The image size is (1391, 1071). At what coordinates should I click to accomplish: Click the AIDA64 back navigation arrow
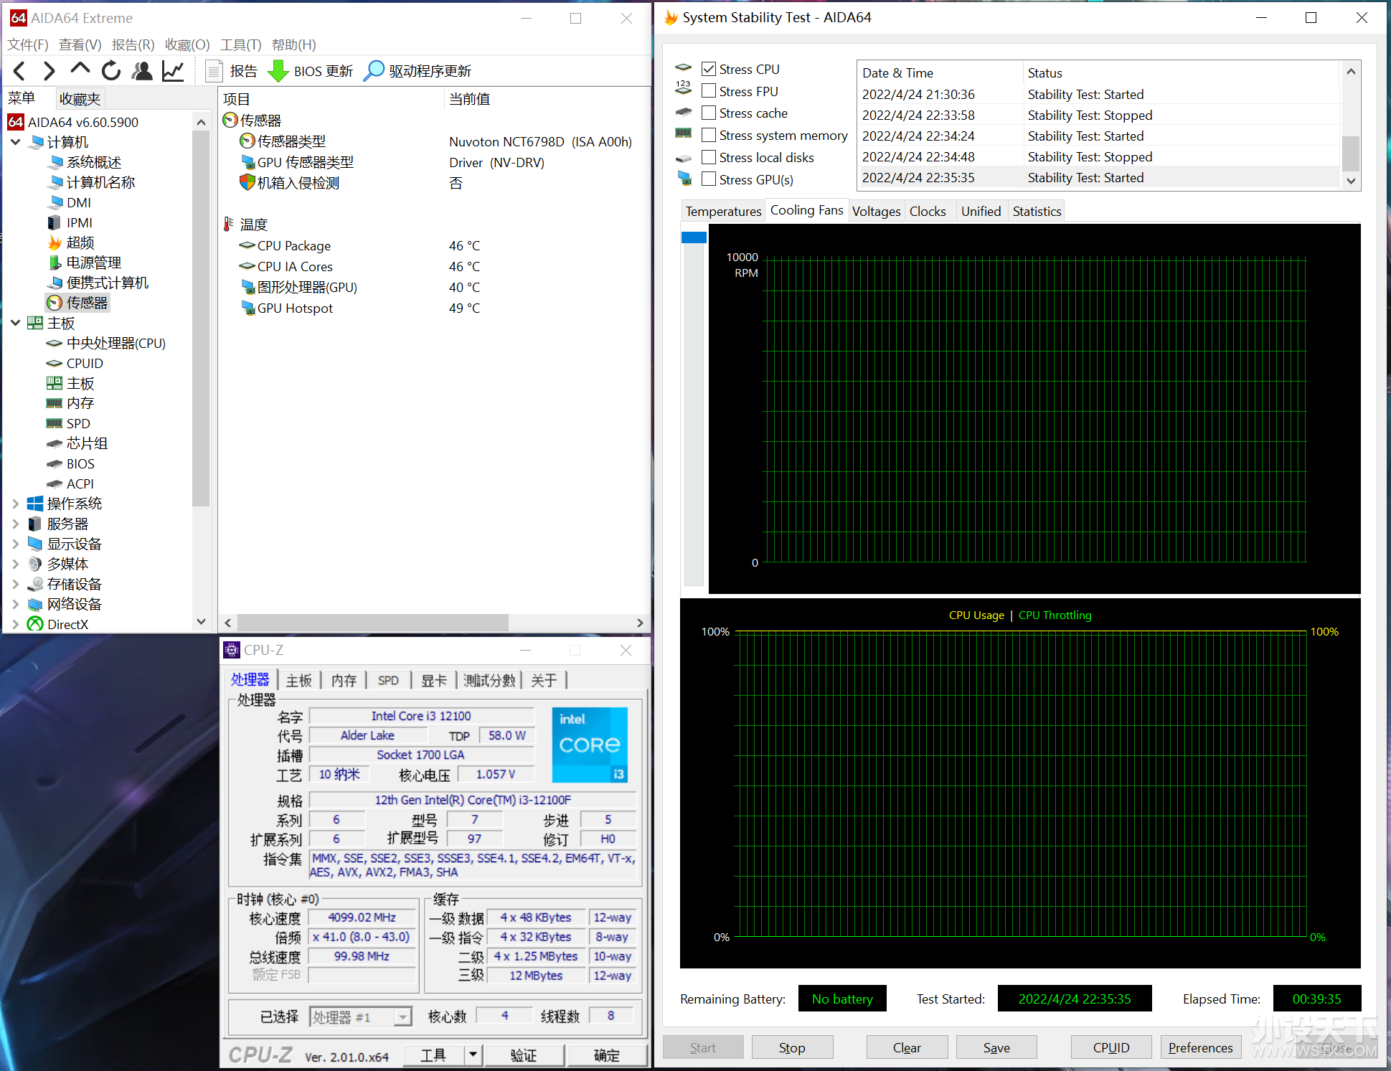(x=19, y=71)
